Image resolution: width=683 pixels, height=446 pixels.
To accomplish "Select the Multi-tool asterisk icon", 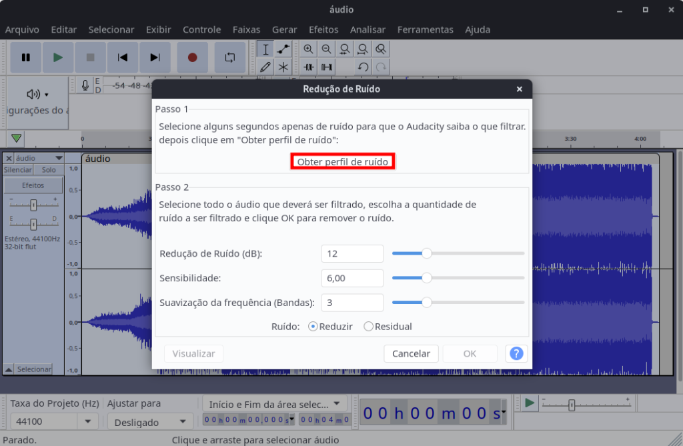I will pos(283,67).
